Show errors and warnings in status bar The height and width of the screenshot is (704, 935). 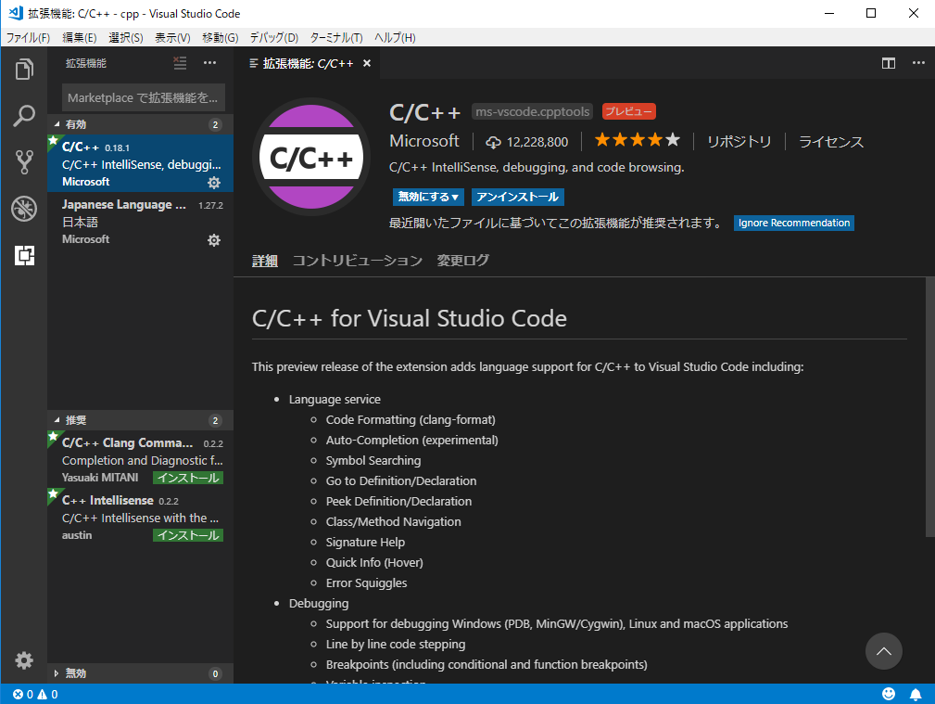tap(36, 694)
